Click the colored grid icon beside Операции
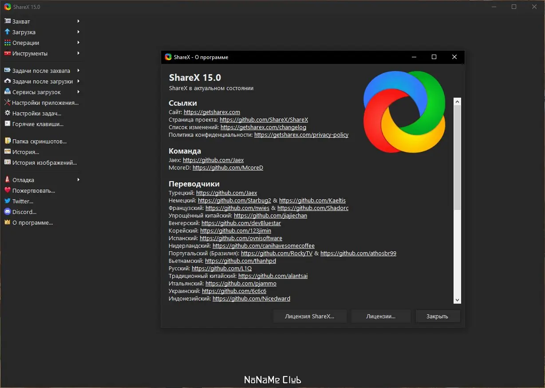545x388 pixels. pos(7,43)
